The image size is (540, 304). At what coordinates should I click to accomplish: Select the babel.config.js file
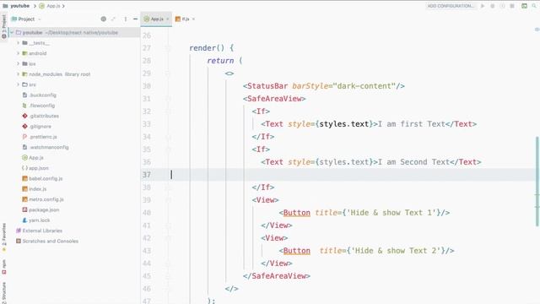point(42,178)
